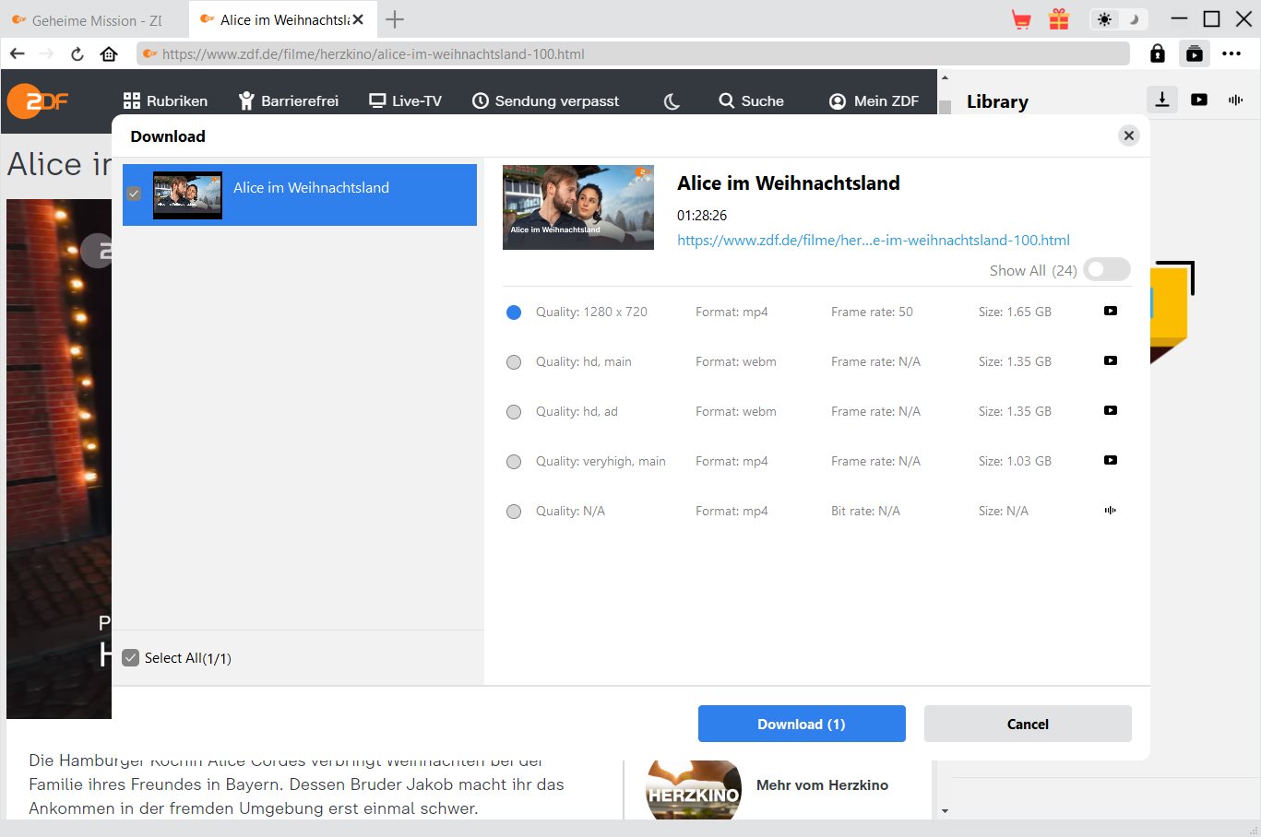Viewport: 1261px width, 837px height.
Task: Click the browser home icon
Action: point(109,53)
